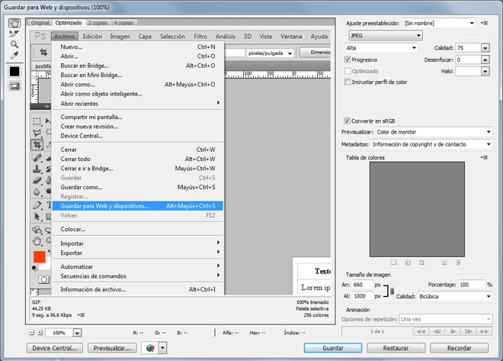Click the Archivo menu in preview
This screenshot has height=361, width=503.
click(x=64, y=37)
